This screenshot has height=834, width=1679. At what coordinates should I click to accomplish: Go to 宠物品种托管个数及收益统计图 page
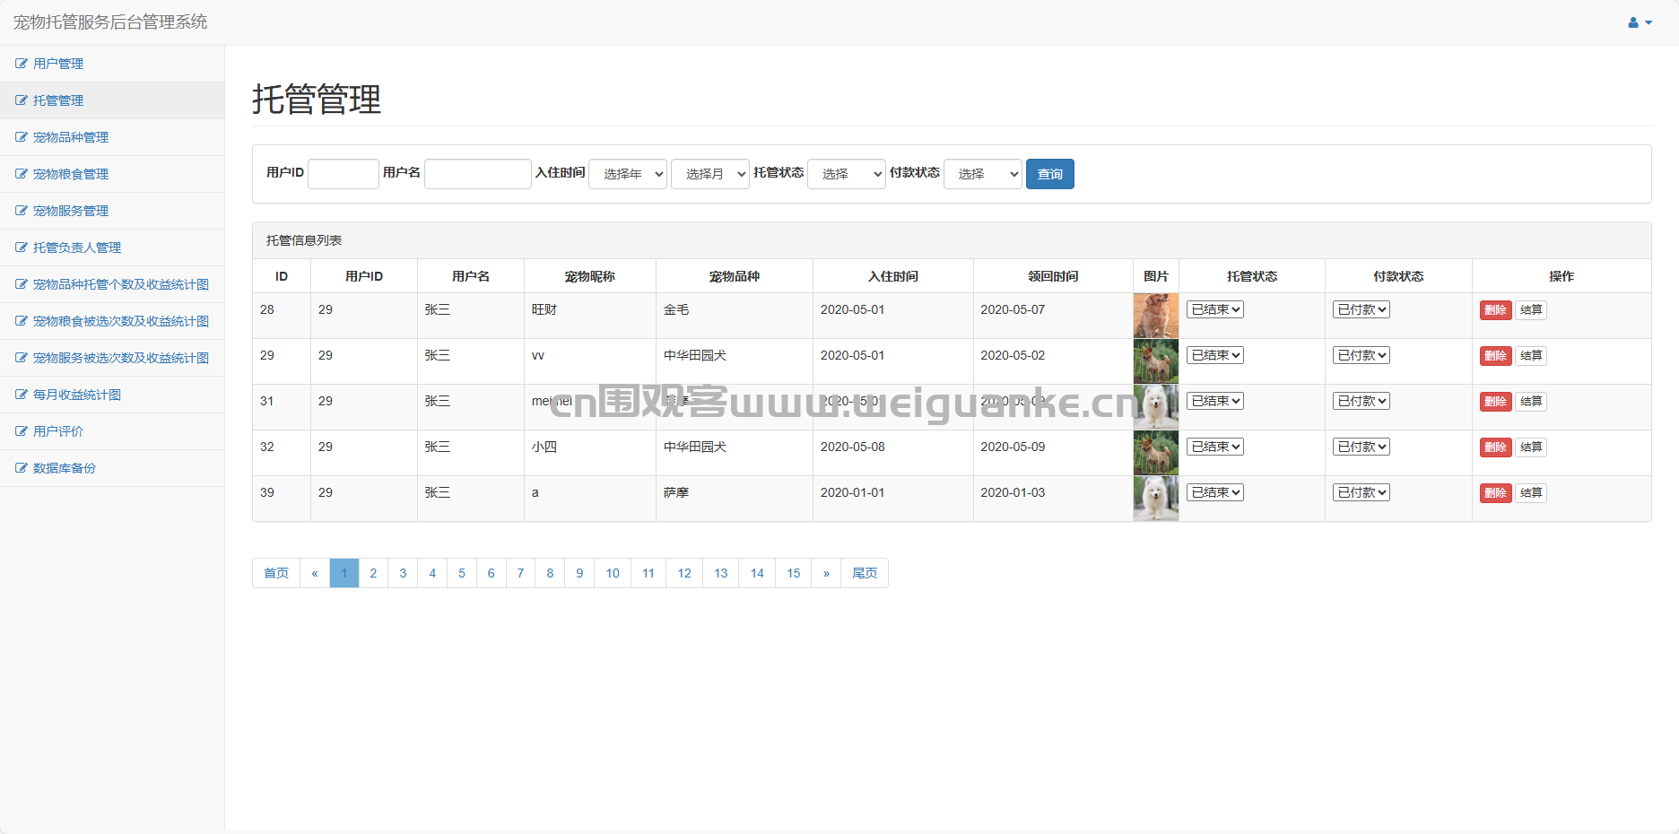point(120,284)
